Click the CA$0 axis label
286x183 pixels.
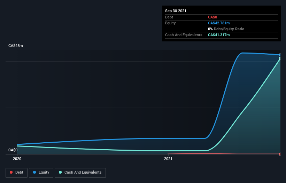point(13,150)
